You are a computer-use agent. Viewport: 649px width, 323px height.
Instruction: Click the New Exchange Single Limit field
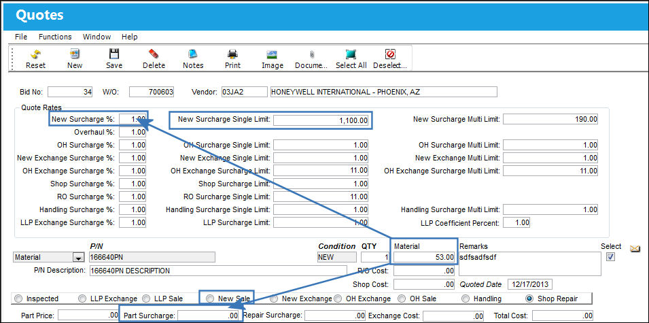(x=321, y=158)
